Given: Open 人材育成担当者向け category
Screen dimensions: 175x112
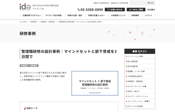Looking at the screenshot, I should [140, 77].
